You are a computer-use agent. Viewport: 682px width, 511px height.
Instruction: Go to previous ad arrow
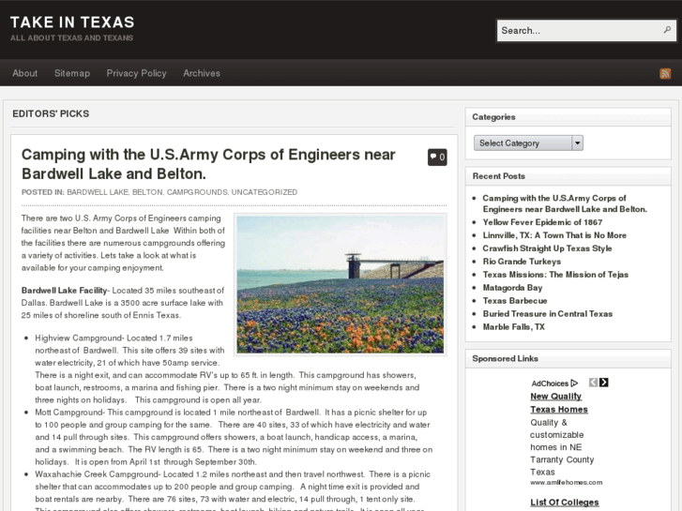(593, 383)
